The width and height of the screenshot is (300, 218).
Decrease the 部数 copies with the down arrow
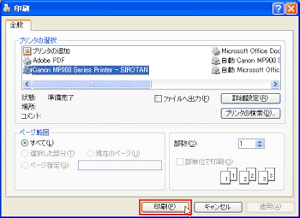click(x=260, y=146)
